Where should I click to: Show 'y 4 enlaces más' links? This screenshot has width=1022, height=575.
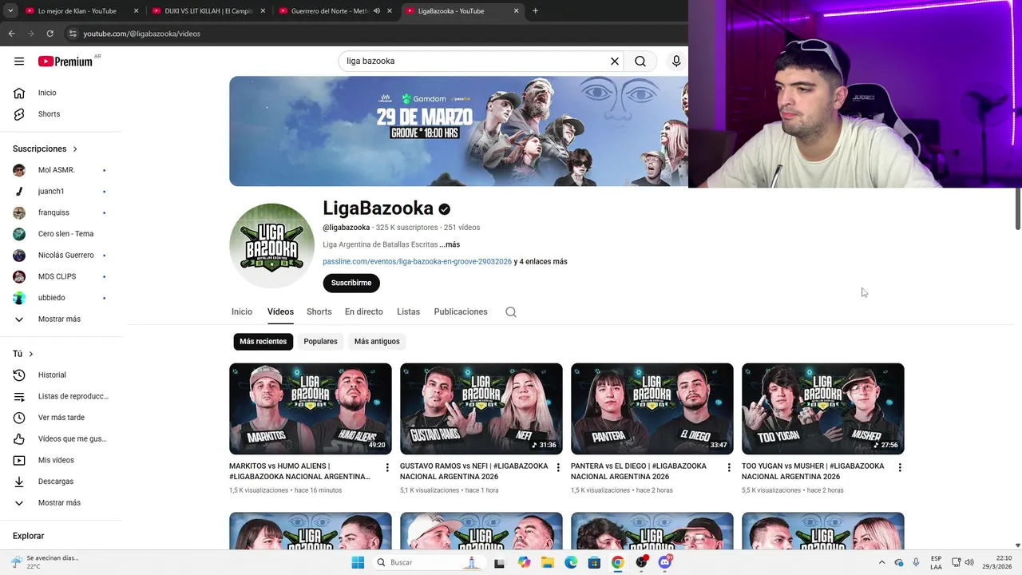(x=541, y=261)
